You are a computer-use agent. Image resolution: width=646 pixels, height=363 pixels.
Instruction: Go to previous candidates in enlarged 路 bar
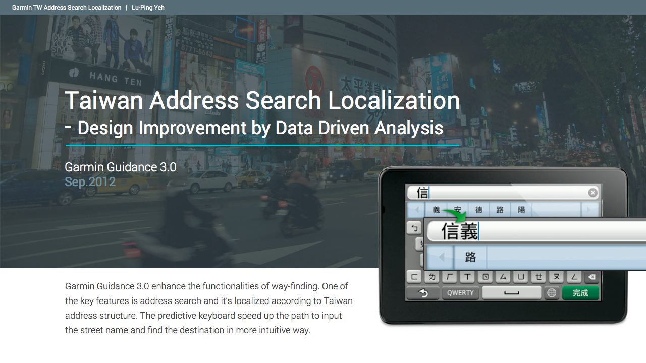pyautogui.click(x=441, y=257)
